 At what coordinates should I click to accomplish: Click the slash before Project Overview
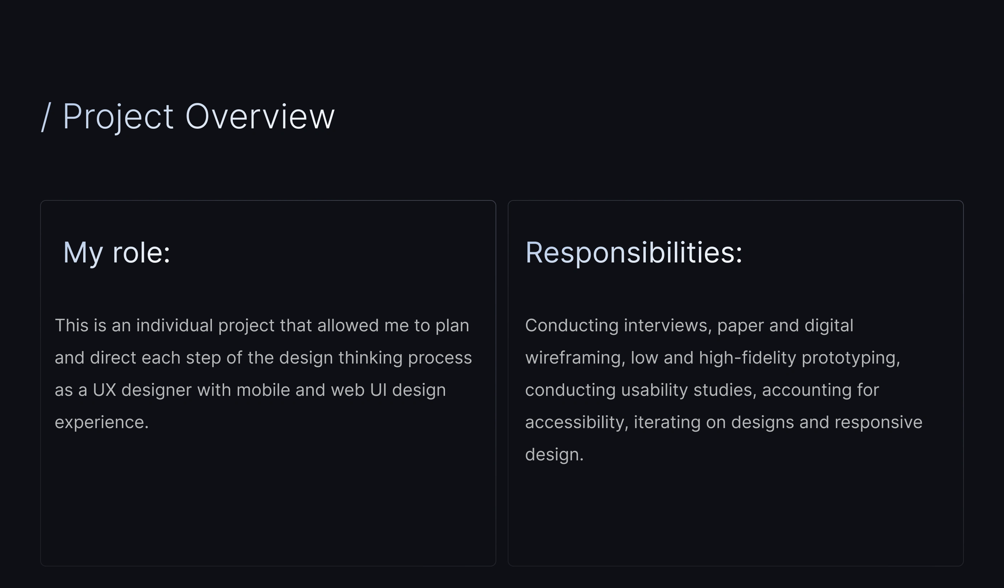click(x=46, y=117)
